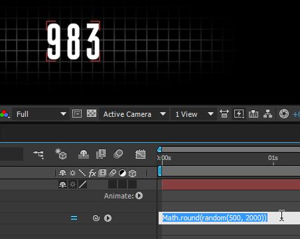The height and width of the screenshot is (239, 300).
Task: Click the Adjustment Layer column header icon
Action: pos(122,173)
